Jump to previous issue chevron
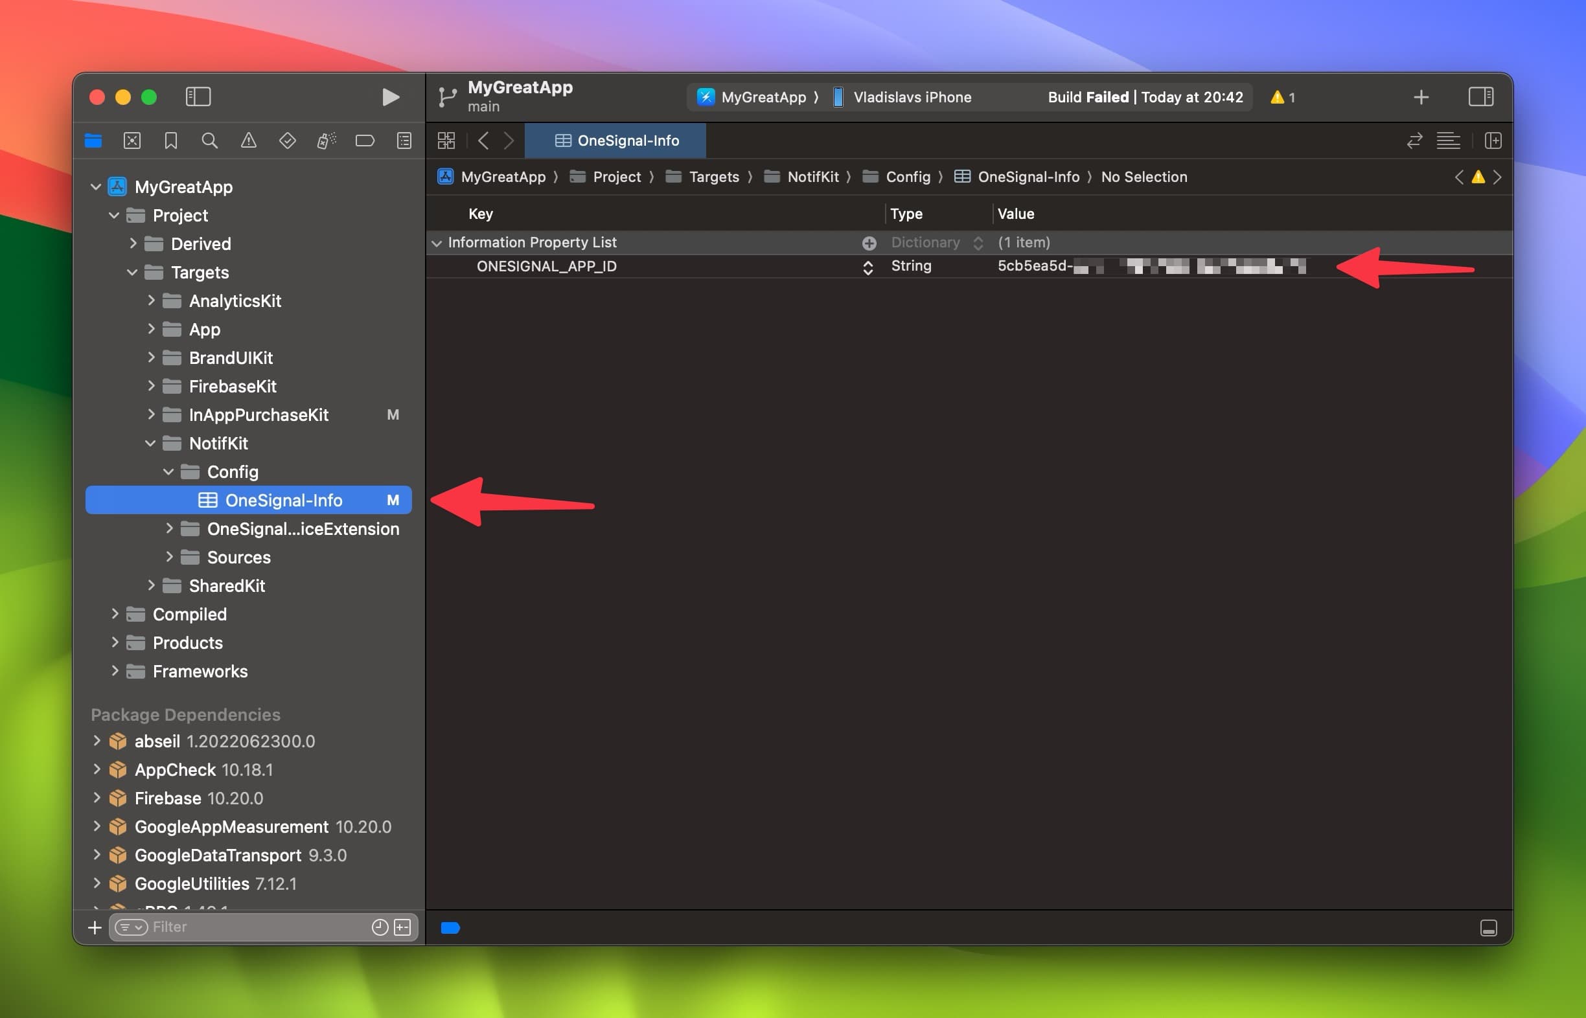Image resolution: width=1586 pixels, height=1018 pixels. coord(1458,177)
